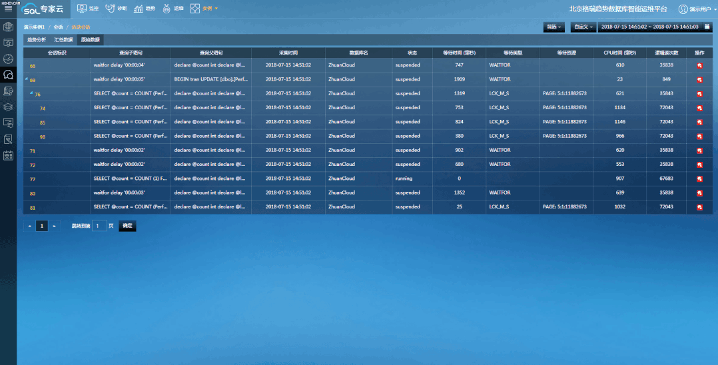Click logical reads value 67683
718x365 pixels.
(666, 179)
